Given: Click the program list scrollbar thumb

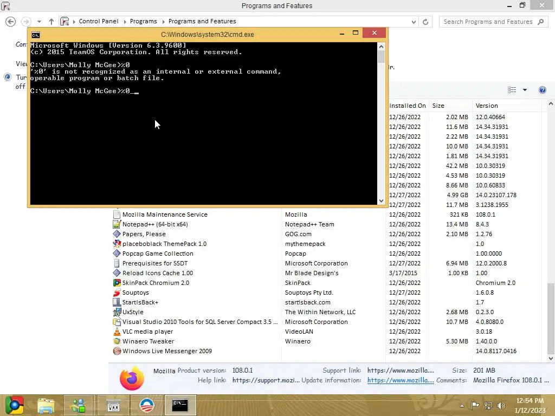Looking at the screenshot, I should pos(551,318).
